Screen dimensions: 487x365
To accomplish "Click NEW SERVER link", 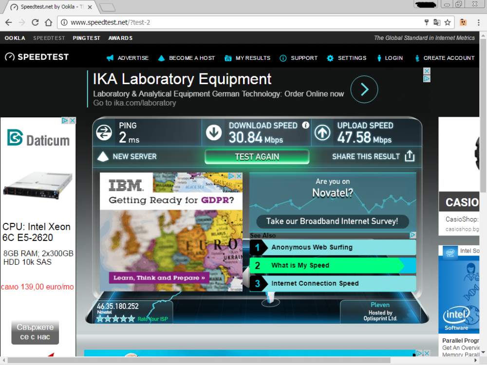I will click(134, 156).
